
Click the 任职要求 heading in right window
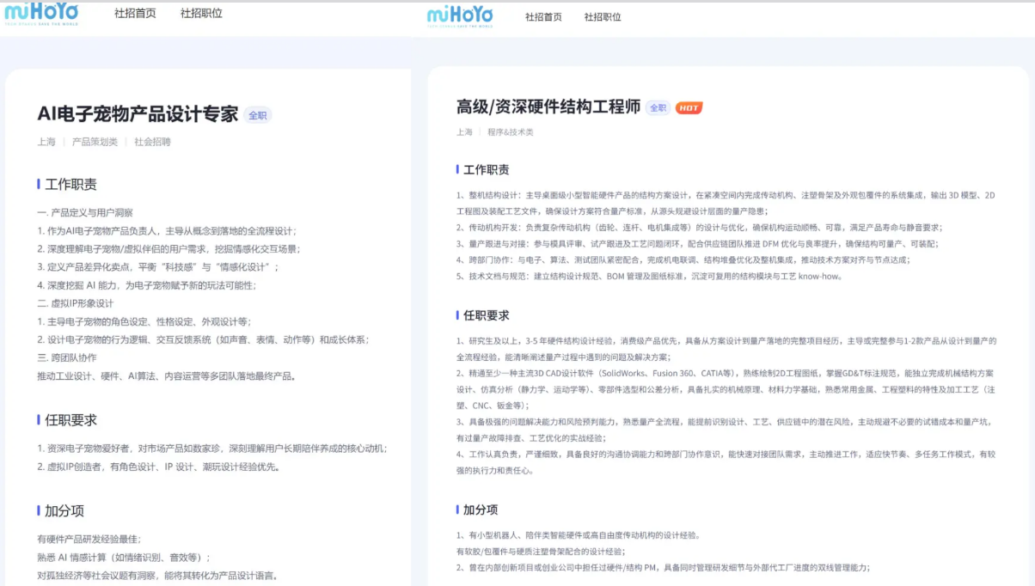[x=486, y=315]
